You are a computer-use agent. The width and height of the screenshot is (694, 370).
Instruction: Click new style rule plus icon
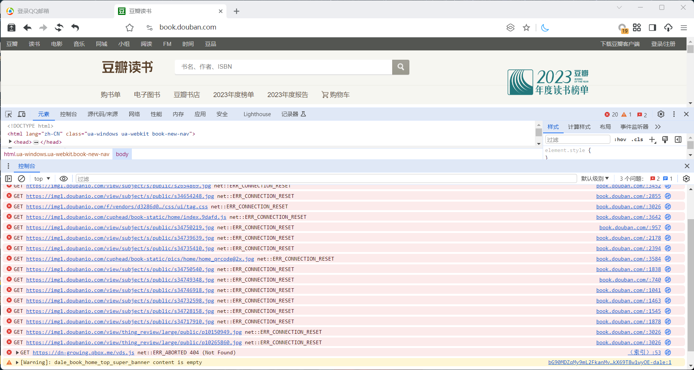point(653,140)
